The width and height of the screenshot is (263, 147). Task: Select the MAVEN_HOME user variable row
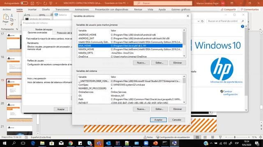130,49
